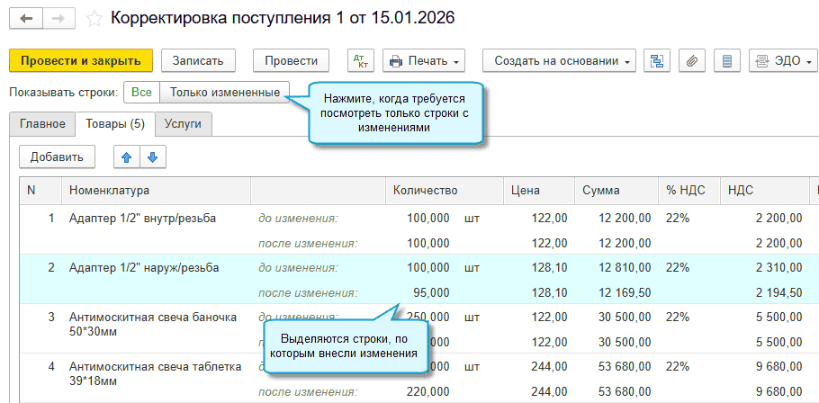Click 'Провести и закрыть' button
Viewport: 819px width, 403px height.
(x=81, y=61)
